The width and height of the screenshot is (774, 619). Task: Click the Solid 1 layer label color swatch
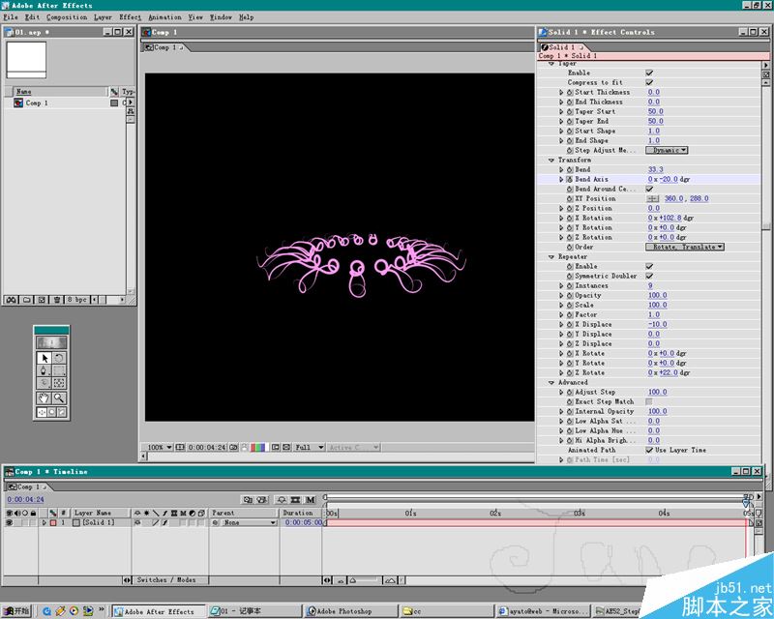pos(53,522)
